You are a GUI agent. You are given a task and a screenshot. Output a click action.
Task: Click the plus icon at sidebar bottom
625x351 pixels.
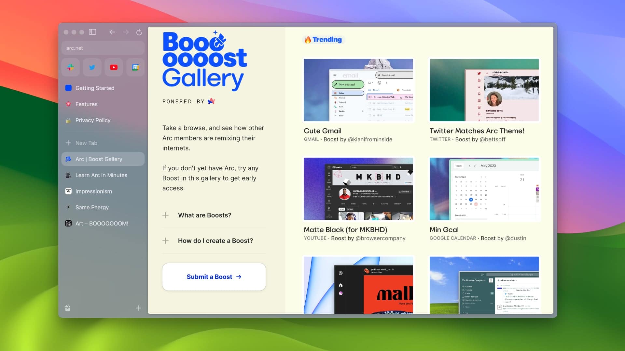(138, 308)
